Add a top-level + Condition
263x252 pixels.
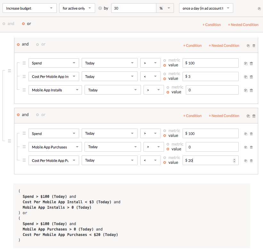[211, 25]
